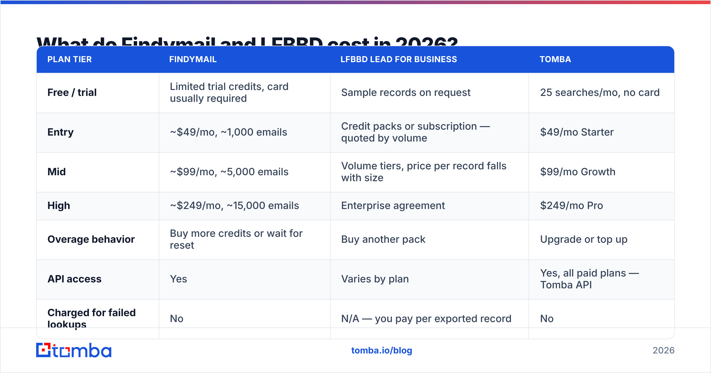The height and width of the screenshot is (373, 711).
Task: Click 'Charged for failed lookups' row label
Action: click(92, 319)
